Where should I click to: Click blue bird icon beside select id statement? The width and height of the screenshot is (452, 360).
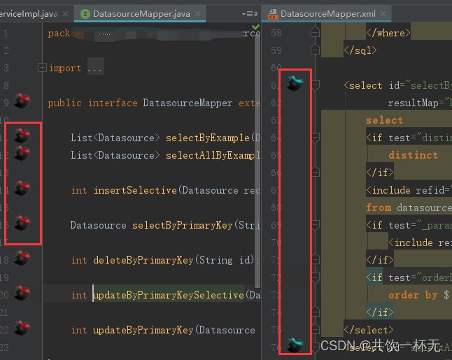pos(295,83)
